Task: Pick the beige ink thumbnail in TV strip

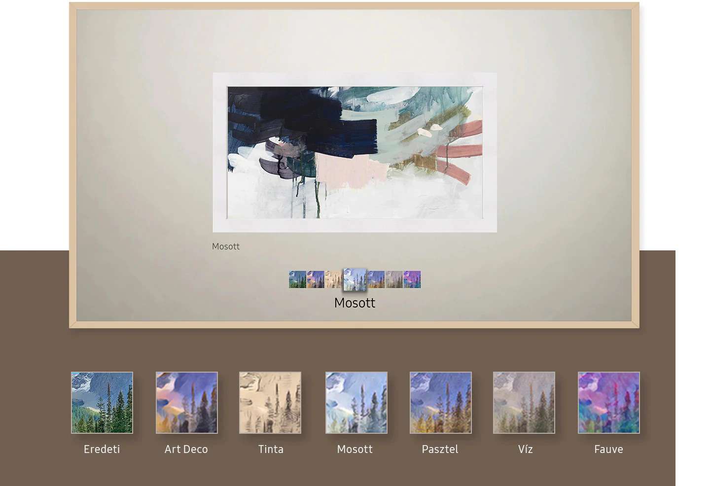Action: click(x=333, y=279)
